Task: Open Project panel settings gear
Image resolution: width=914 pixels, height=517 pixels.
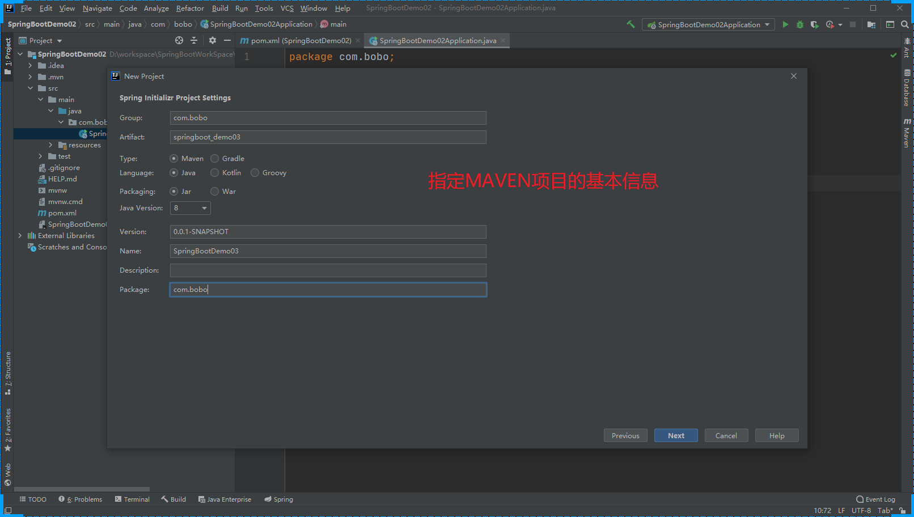Action: click(213, 40)
